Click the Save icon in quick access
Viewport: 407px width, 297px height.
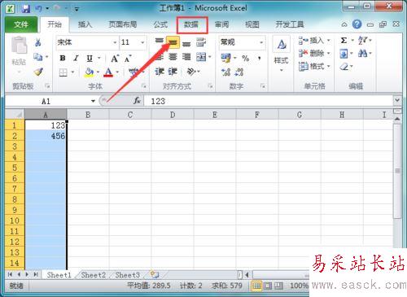click(26, 8)
